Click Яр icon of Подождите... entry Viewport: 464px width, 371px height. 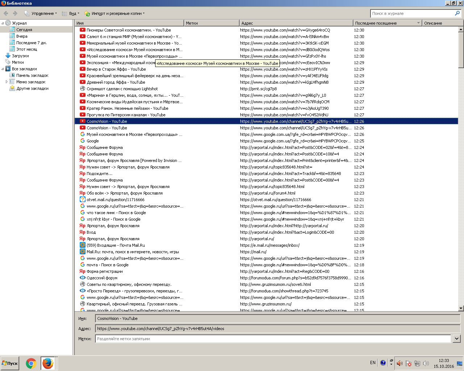click(83, 174)
